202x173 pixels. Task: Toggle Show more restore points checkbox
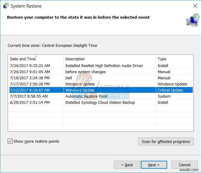[x=10, y=141]
